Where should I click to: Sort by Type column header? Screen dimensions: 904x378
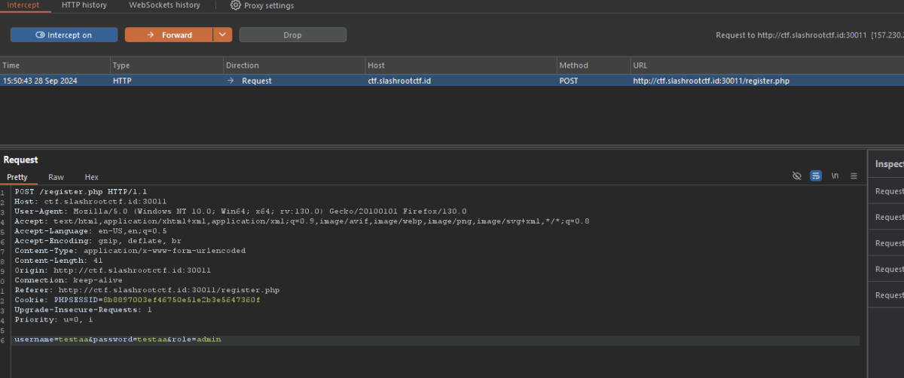point(166,66)
